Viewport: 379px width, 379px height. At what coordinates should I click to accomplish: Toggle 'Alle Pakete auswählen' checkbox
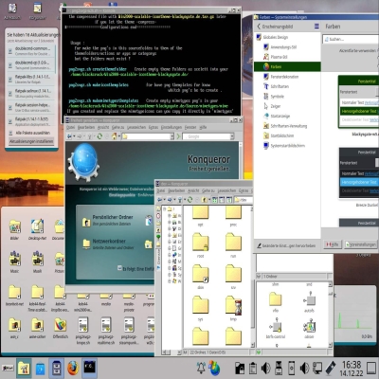tap(10, 133)
